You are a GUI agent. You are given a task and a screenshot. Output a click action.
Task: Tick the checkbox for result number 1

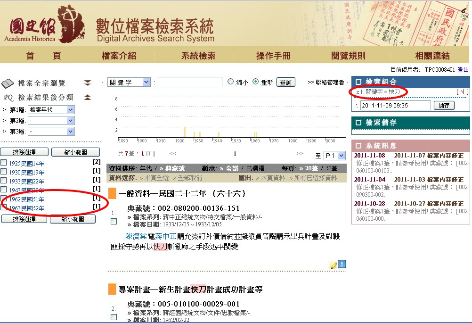pyautogui.click(x=114, y=221)
